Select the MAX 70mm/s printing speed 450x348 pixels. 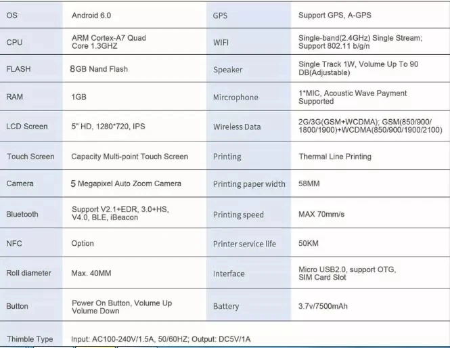(x=321, y=215)
